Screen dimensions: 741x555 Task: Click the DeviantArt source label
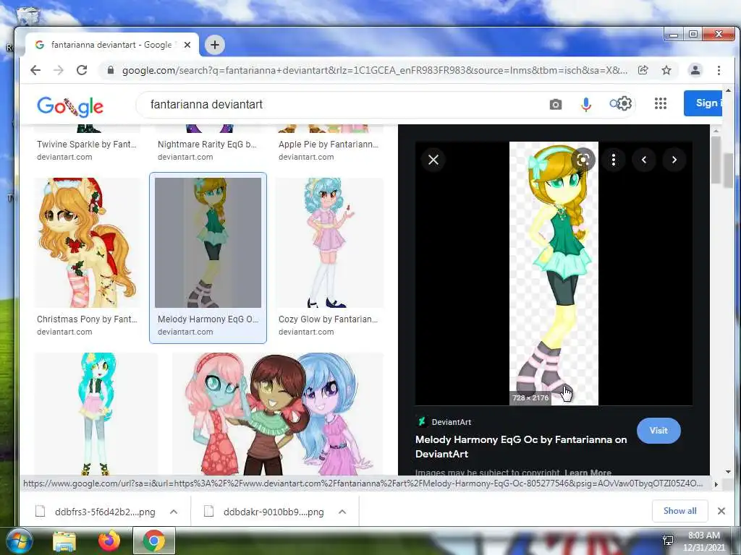click(x=451, y=422)
